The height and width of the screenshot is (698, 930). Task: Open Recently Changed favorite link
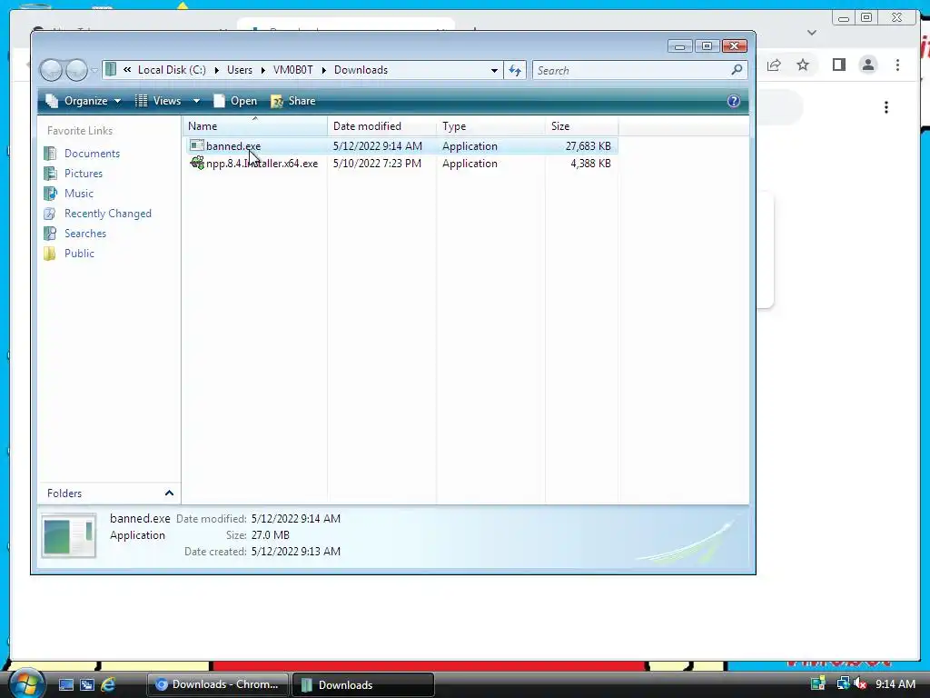108,213
